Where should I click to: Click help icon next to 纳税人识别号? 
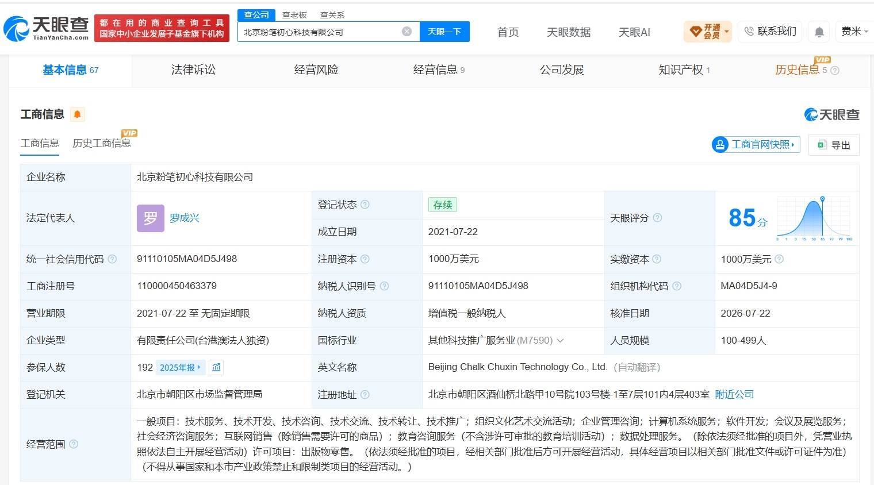point(384,286)
